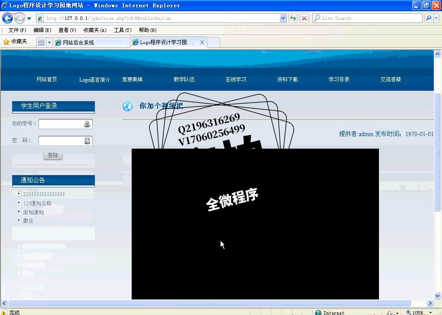Open the 帮助(H) menu
442x315 pixels.
tap(148, 30)
